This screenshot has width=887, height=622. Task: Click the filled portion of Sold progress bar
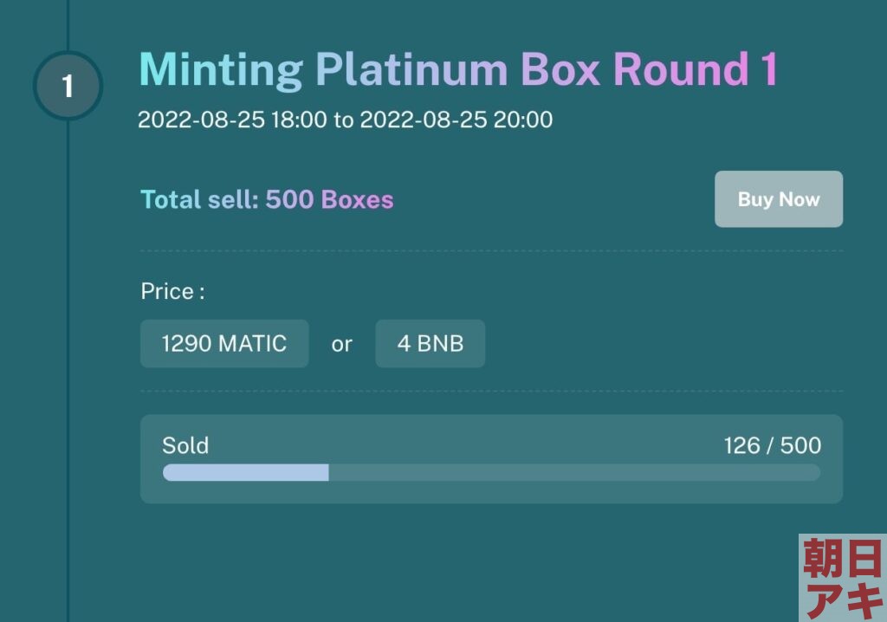pyautogui.click(x=245, y=473)
